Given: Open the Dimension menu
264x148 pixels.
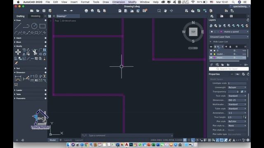Looking at the screenshot, I should click(118, 2).
